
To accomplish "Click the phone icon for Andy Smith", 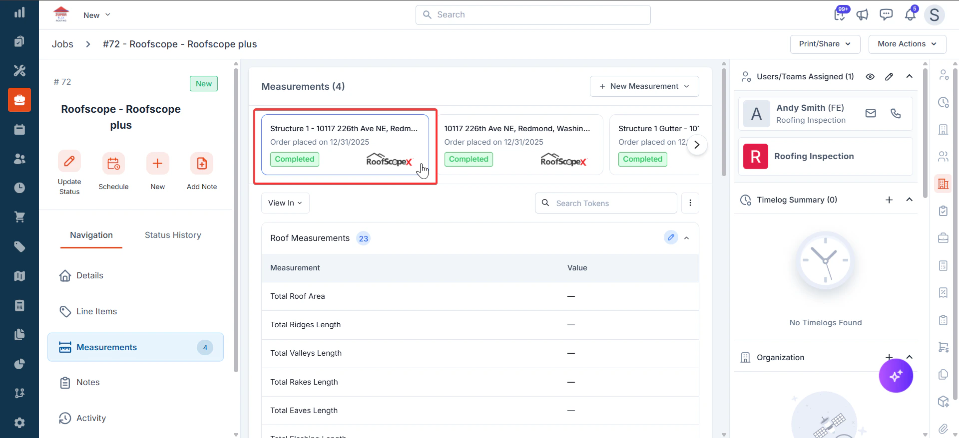I will [x=896, y=113].
